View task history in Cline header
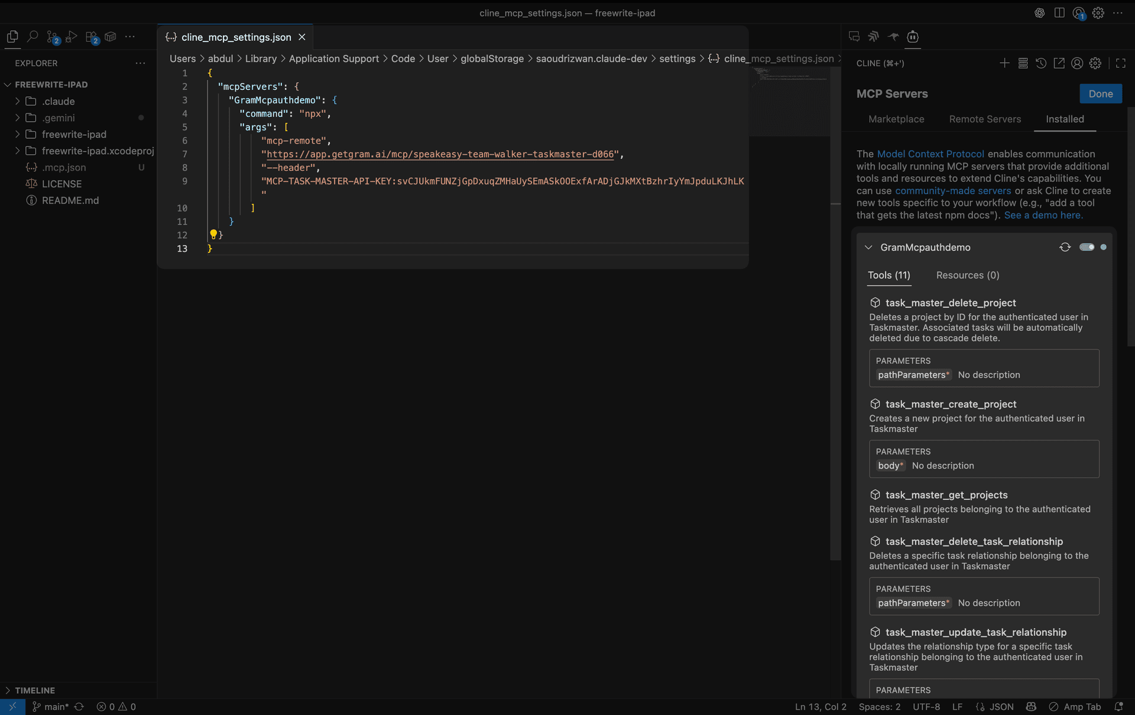The height and width of the screenshot is (715, 1135). click(1041, 63)
